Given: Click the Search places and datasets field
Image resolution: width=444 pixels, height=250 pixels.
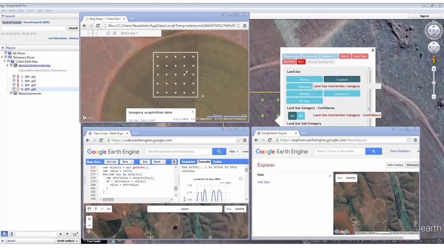Looking at the screenshot, I should click(179, 151).
